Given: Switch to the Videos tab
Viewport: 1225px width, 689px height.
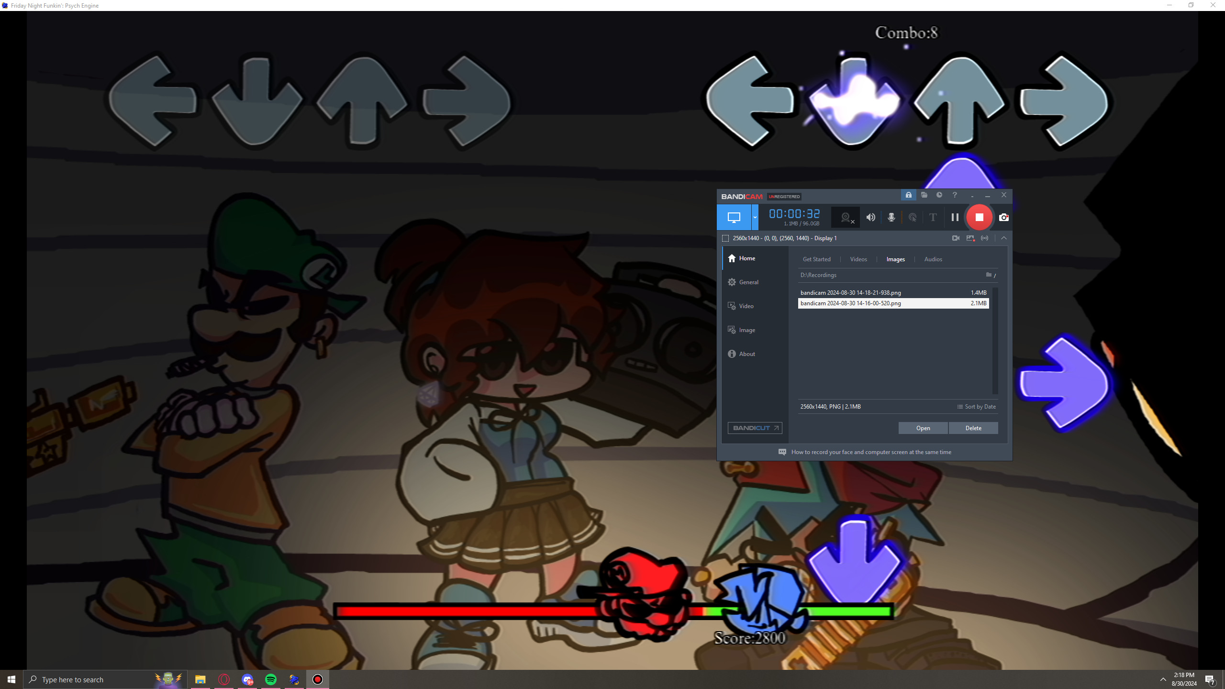Looking at the screenshot, I should (x=858, y=259).
